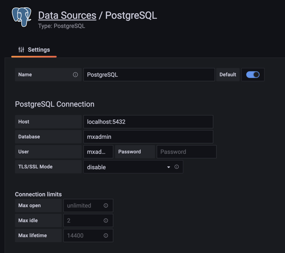
Task: Go to Data Sources breadcrumb link
Action: (67, 15)
